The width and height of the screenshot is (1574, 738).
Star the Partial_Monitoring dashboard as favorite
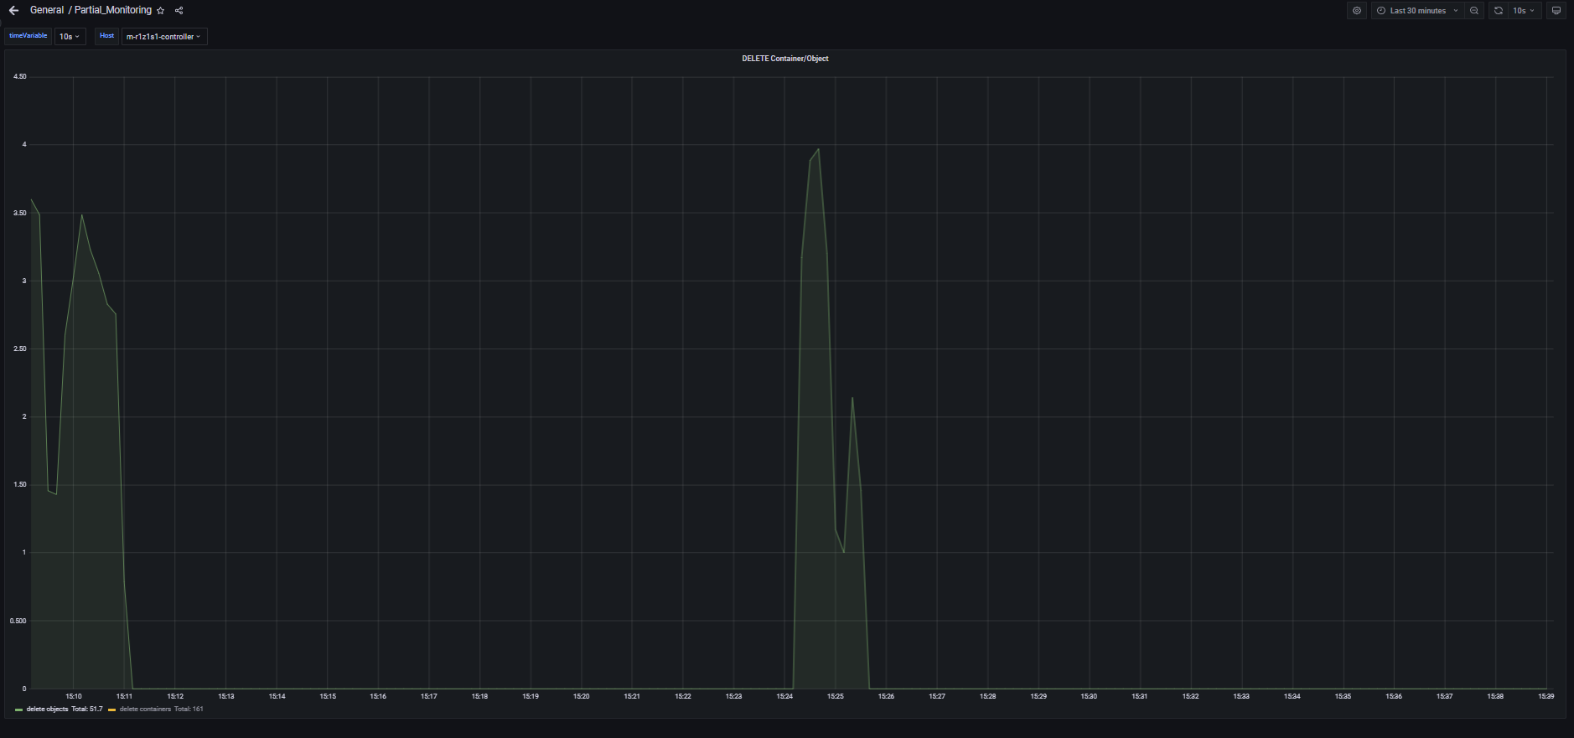[x=161, y=11]
